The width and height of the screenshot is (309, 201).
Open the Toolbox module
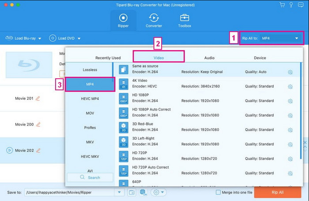click(185, 20)
